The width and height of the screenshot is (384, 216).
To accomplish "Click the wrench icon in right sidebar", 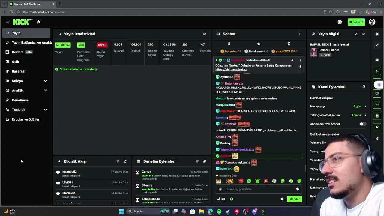I will click(x=377, y=127).
